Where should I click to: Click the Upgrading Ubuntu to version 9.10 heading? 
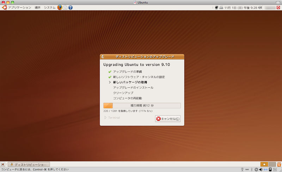[136, 64]
